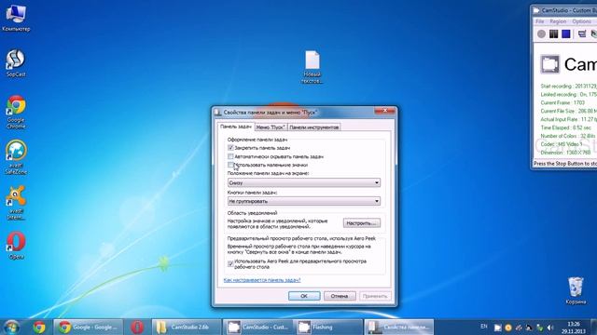Enable Использовать маленькие значки checkbox

click(230, 165)
